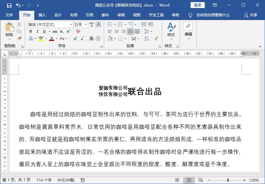Show or hide paragraph marks
This screenshot has width=265, height=184.
pyautogui.click(x=156, y=39)
